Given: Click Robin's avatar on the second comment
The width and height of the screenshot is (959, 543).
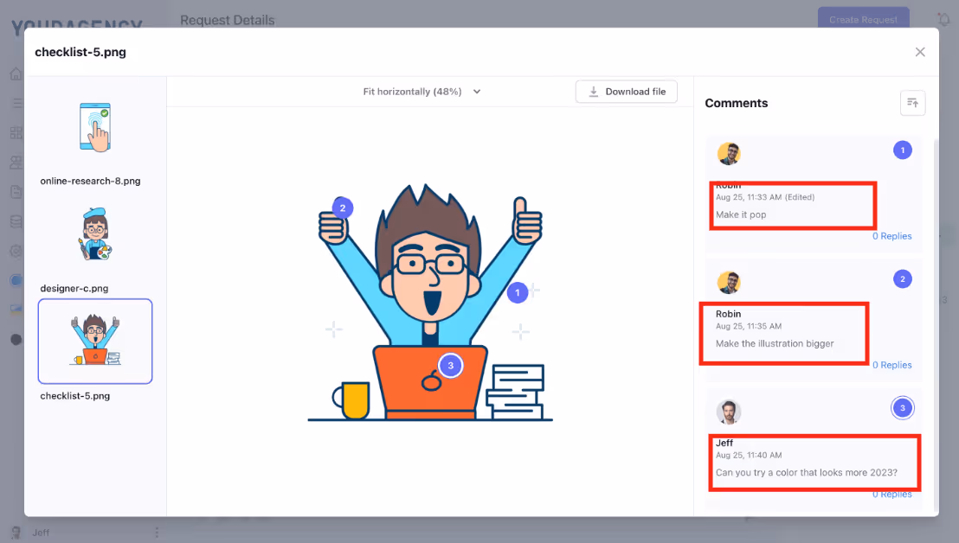Looking at the screenshot, I should pyautogui.click(x=729, y=282).
